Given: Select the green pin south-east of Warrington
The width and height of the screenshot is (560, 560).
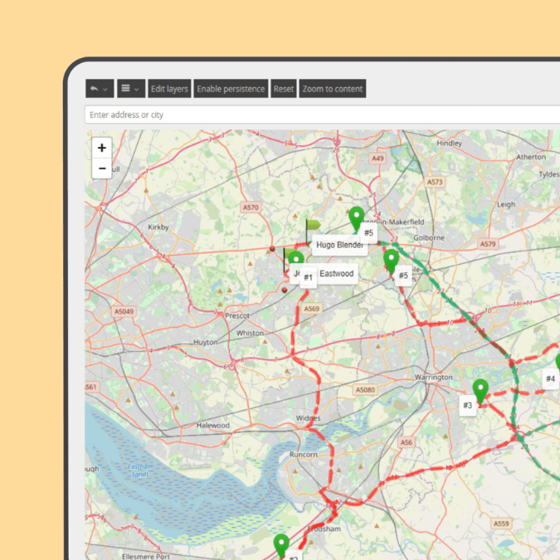Looking at the screenshot, I should click(480, 389).
